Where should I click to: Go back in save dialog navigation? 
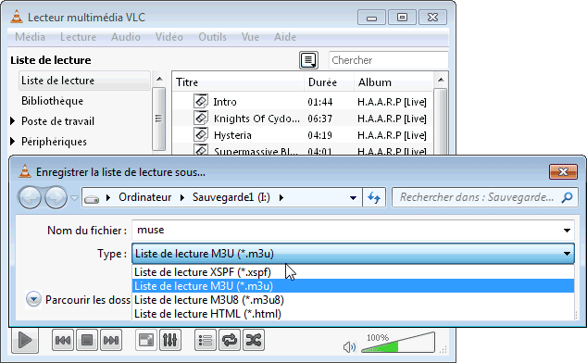[30, 197]
